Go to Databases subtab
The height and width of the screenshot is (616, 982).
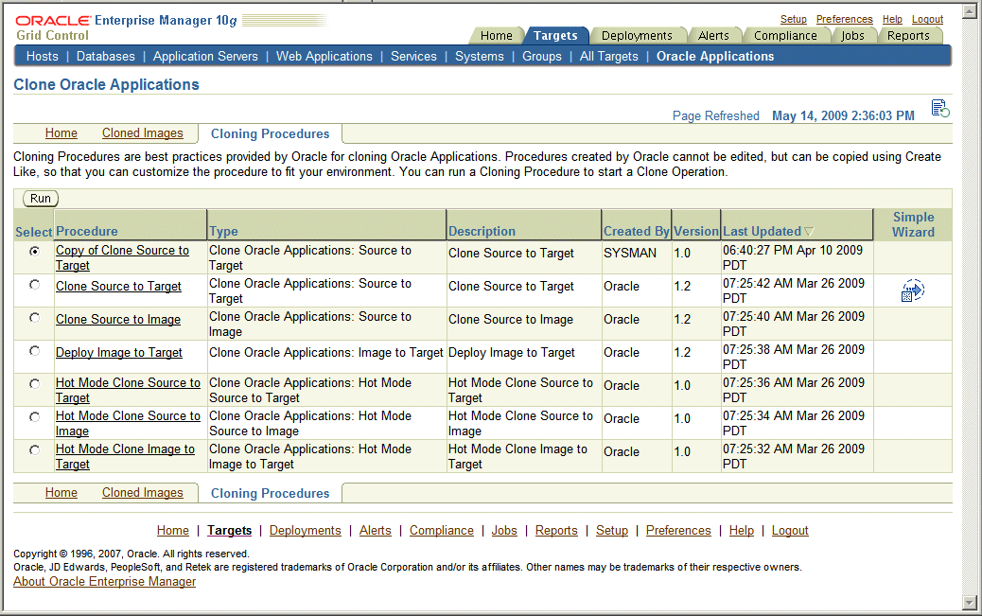pos(105,57)
